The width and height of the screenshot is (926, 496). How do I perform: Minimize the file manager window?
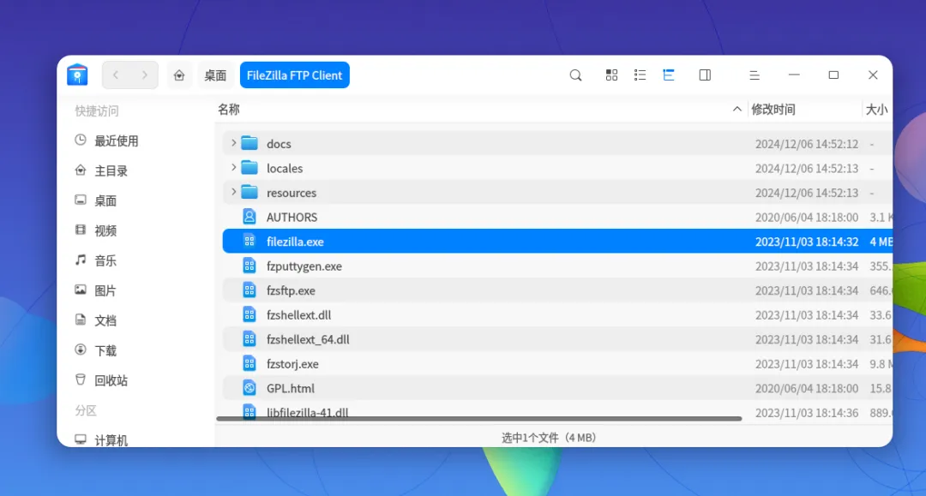point(794,75)
